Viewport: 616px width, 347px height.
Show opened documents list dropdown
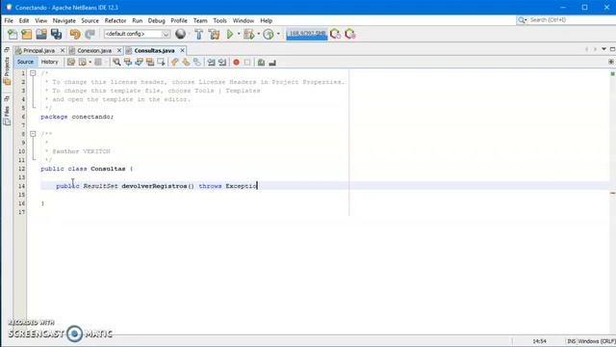[603, 49]
